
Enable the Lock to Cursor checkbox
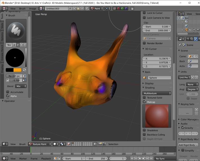[144, 13]
